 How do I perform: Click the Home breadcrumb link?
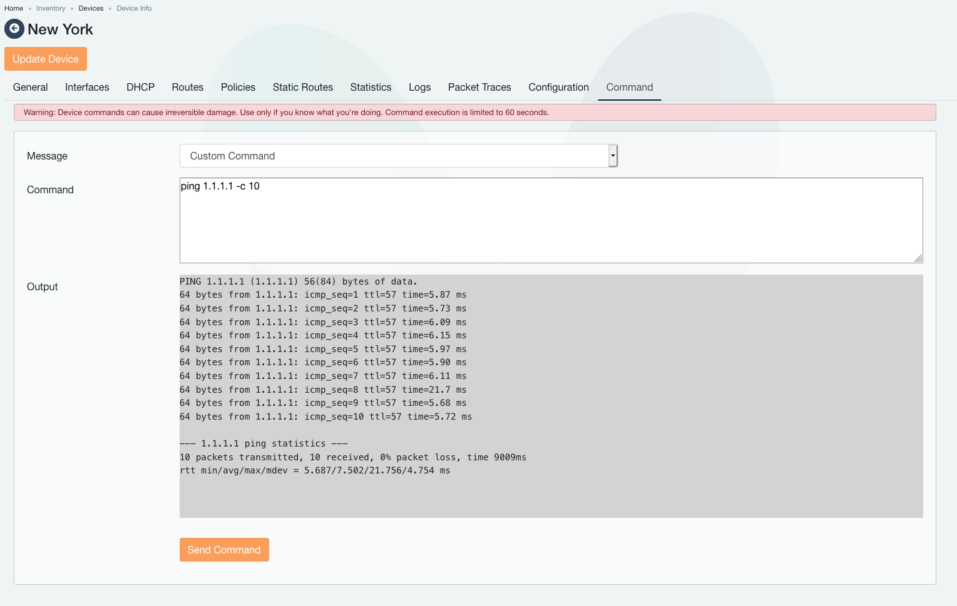click(x=14, y=8)
